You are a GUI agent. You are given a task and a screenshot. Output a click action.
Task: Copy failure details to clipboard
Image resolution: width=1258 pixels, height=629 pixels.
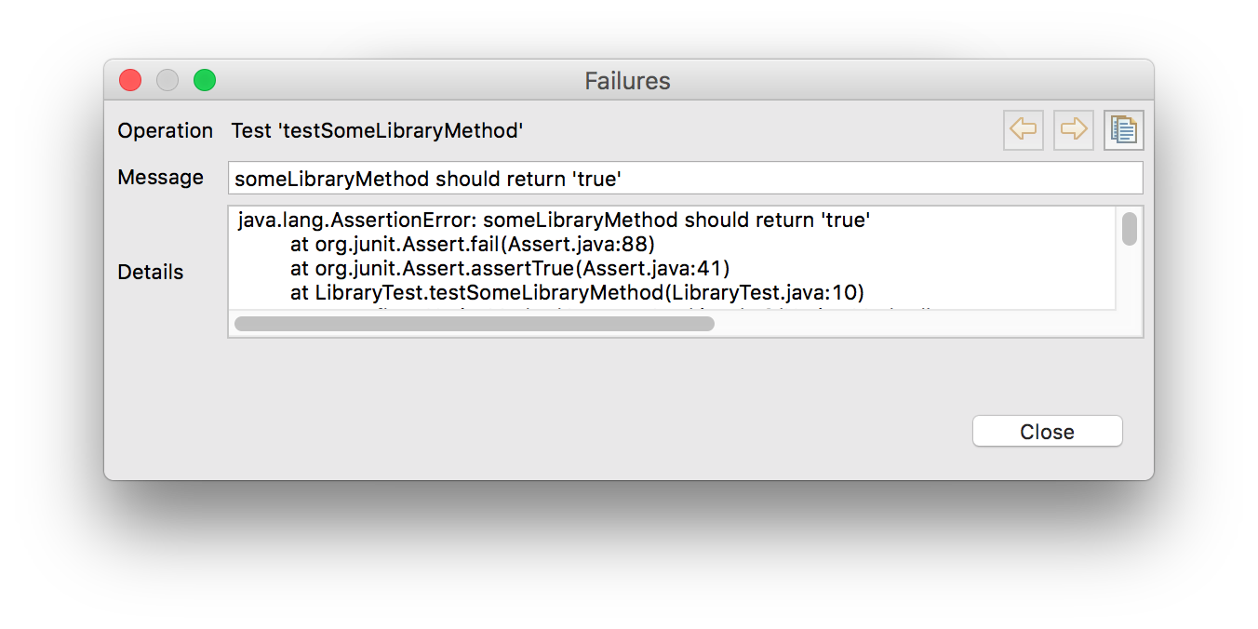coord(1124,129)
